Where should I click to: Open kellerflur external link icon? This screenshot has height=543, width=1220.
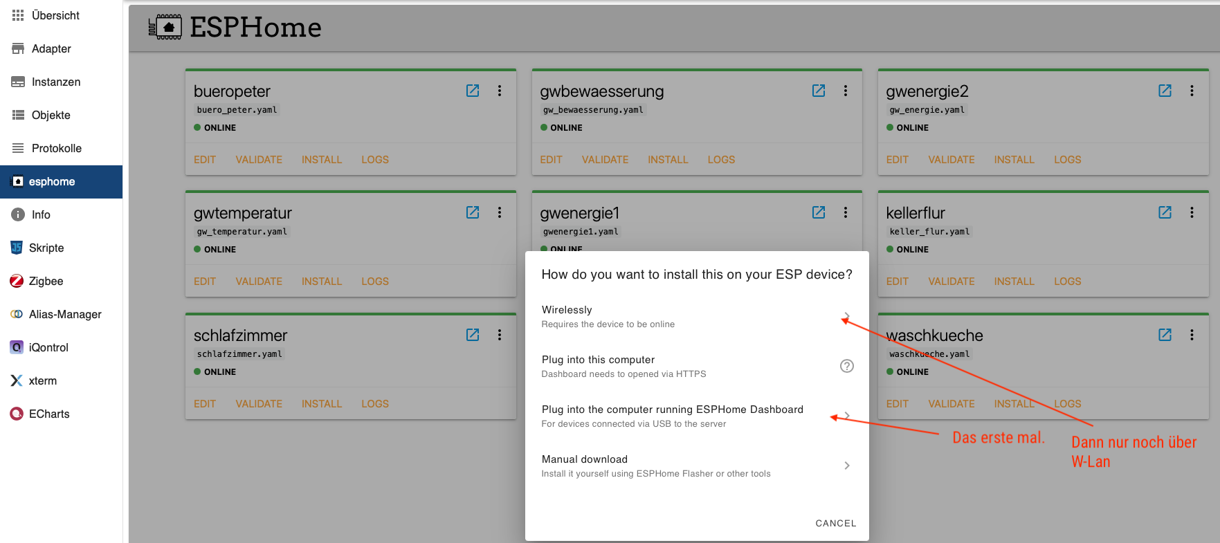click(1165, 212)
